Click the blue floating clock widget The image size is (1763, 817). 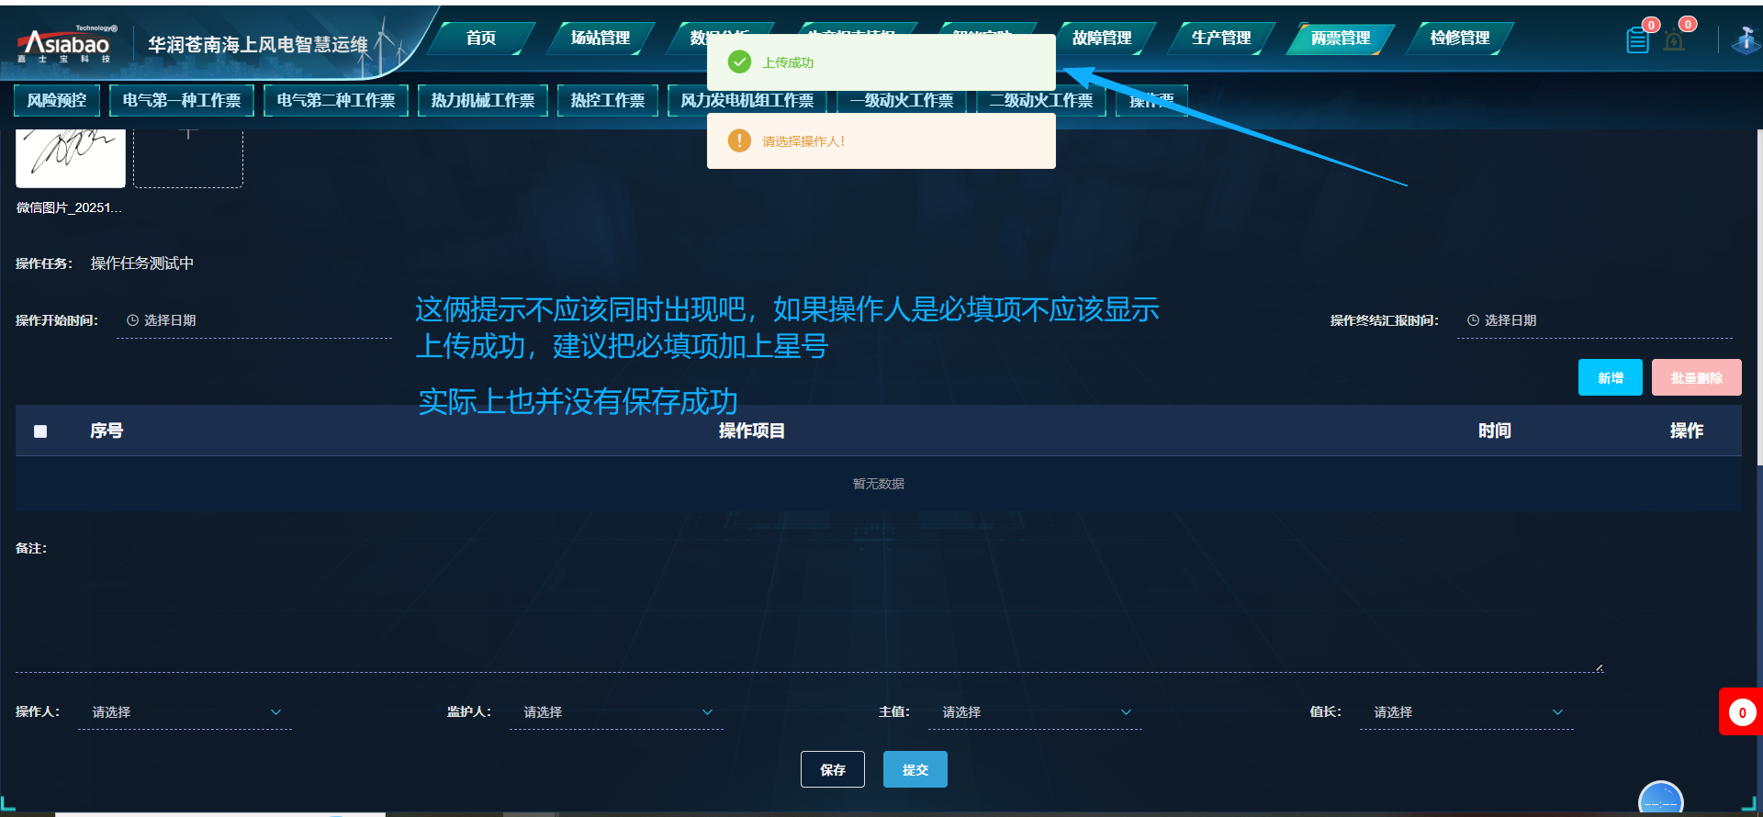click(1661, 799)
